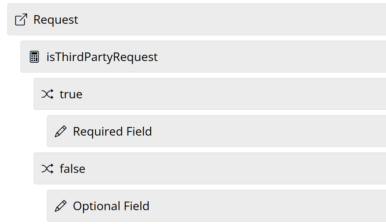Select the Request root node label
This screenshot has height=224, width=386.
click(56, 20)
